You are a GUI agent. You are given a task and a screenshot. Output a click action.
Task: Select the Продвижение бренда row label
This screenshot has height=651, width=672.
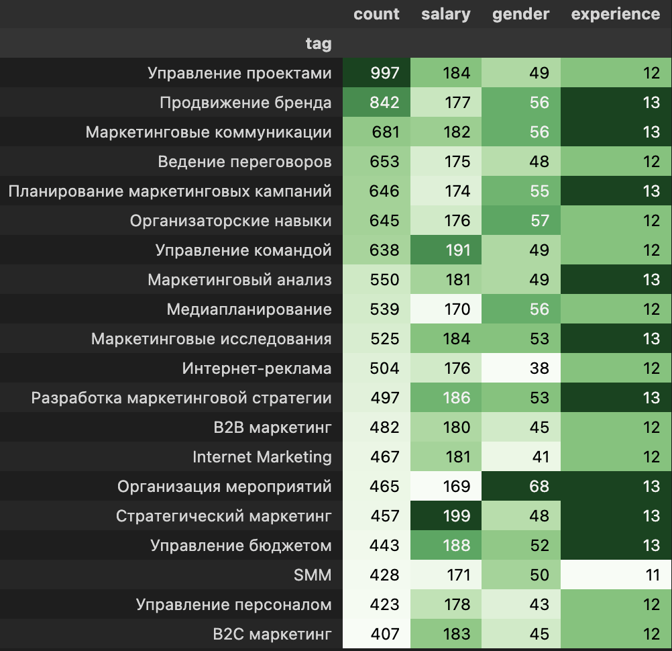coord(245,103)
